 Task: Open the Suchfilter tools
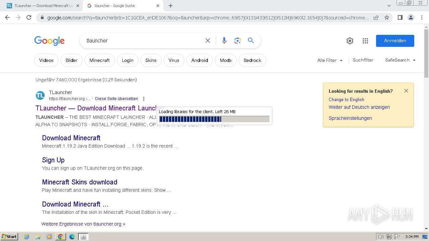pos(363,60)
